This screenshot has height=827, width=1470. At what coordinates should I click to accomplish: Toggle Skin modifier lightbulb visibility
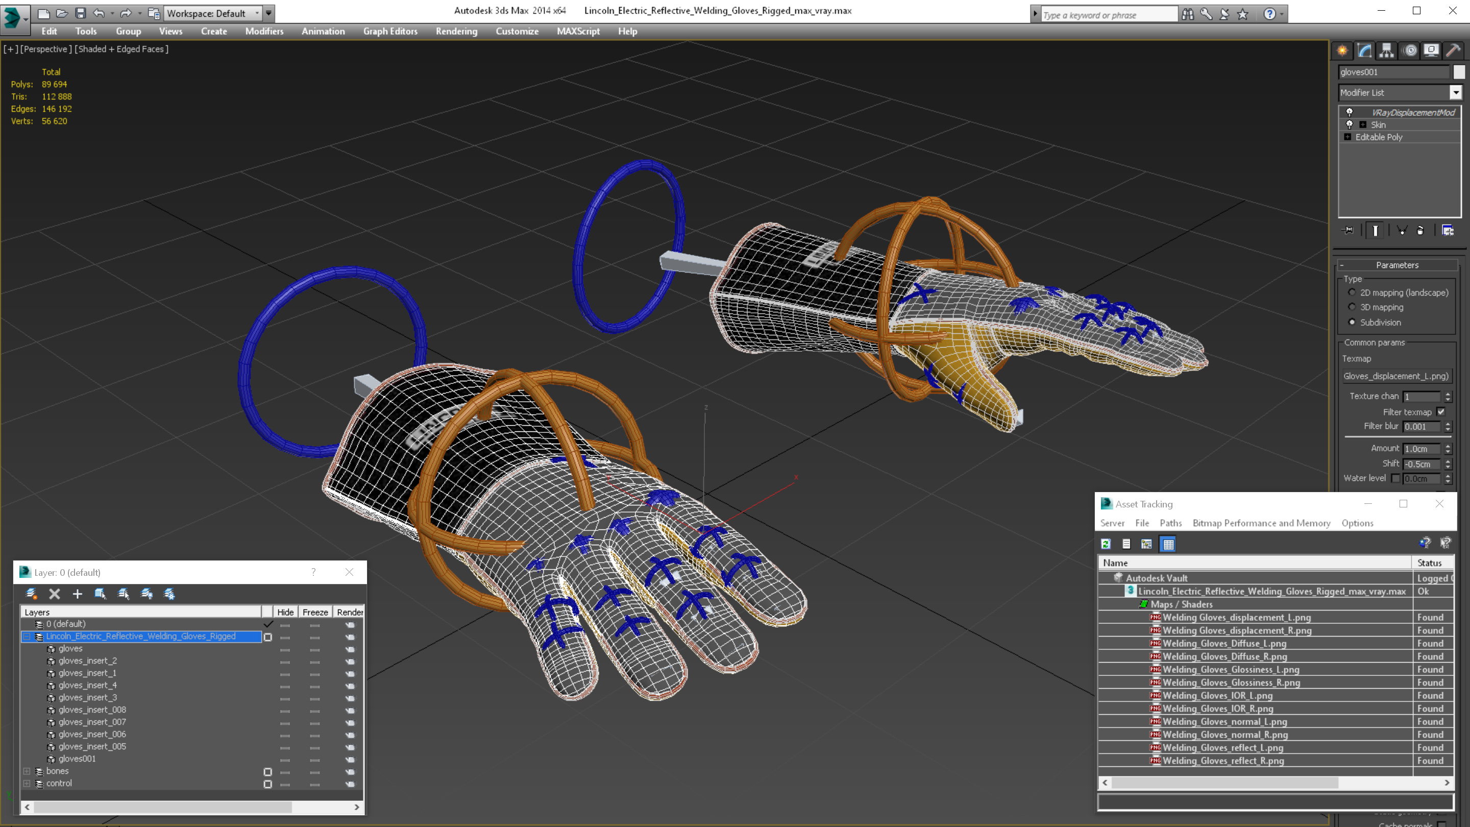(x=1350, y=125)
